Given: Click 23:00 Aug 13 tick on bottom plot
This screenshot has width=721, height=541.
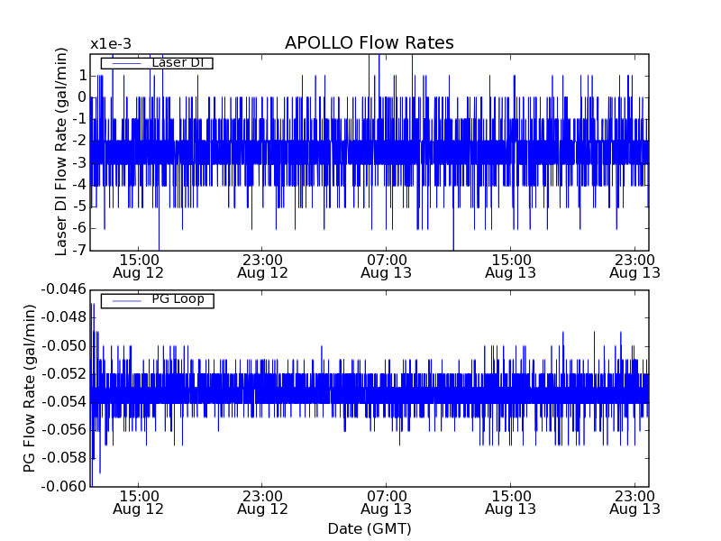Looking at the screenshot, I should click(634, 502).
